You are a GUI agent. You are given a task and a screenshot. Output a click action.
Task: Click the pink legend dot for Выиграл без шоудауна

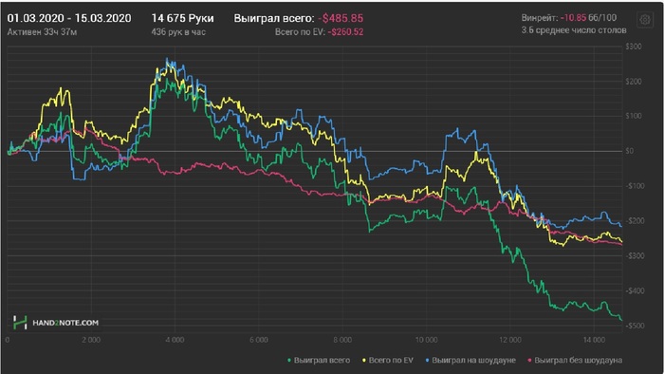pos(529,361)
